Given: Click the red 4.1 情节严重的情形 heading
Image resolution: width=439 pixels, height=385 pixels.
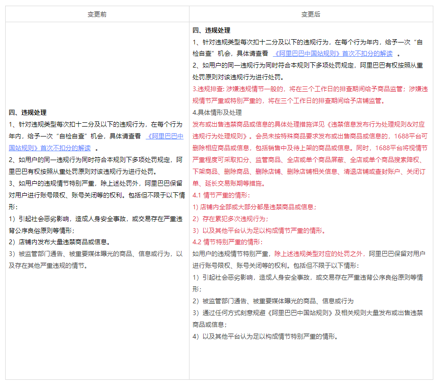Looking at the screenshot, I should (221, 195).
